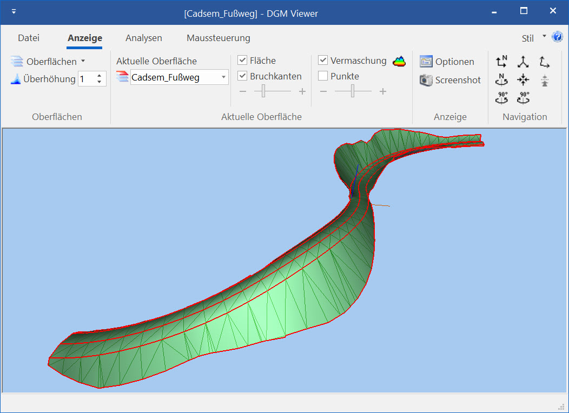The image size is (569, 413).
Task: Click the Optionen button
Action: [x=447, y=62]
